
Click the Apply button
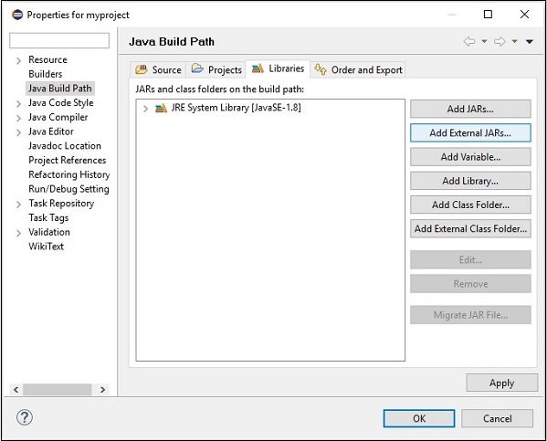501,383
